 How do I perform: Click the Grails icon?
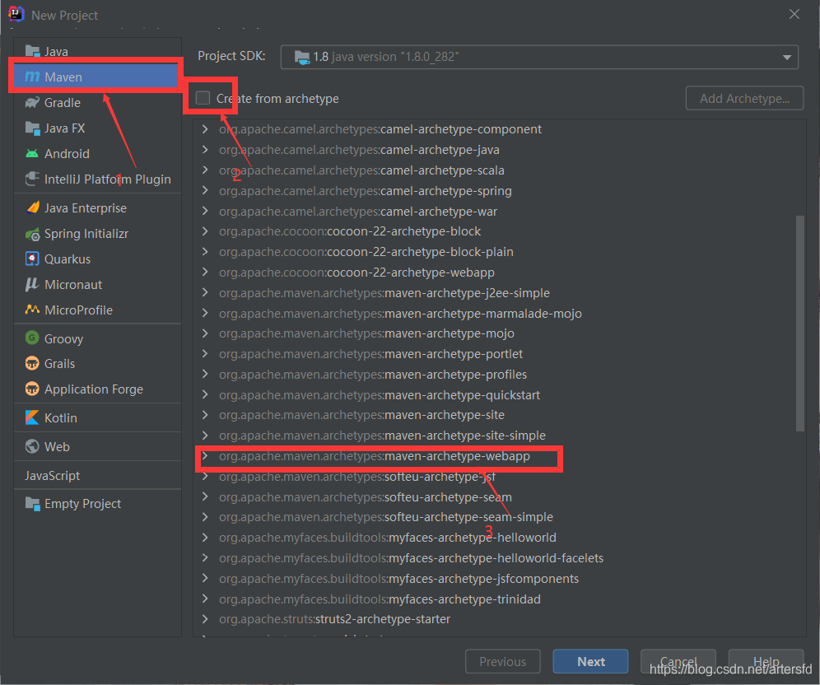pos(32,363)
